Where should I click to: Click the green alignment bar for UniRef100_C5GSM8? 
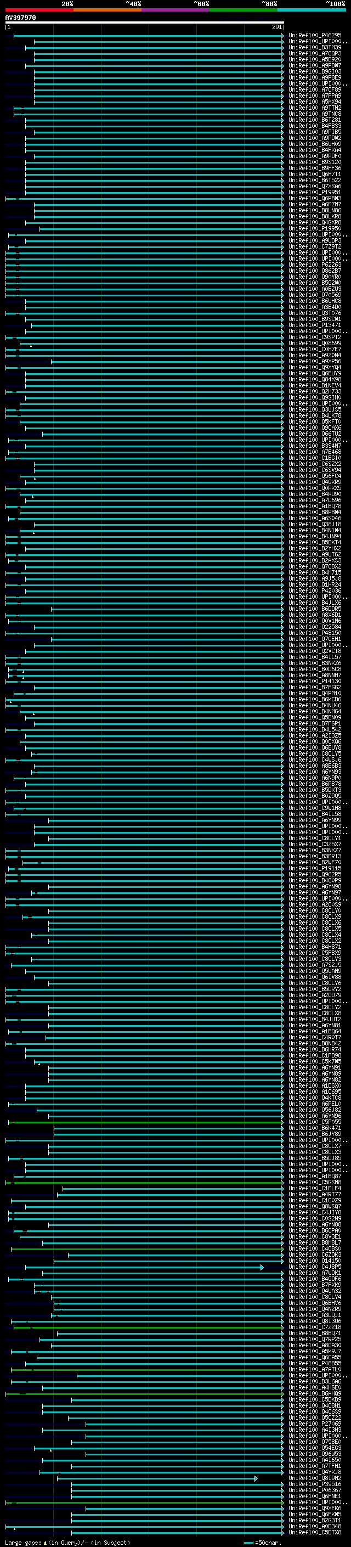(144, 1182)
